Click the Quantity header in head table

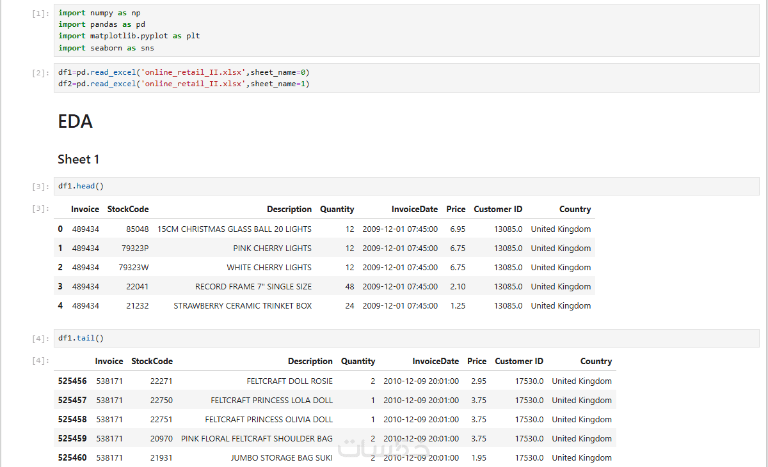pos(337,209)
